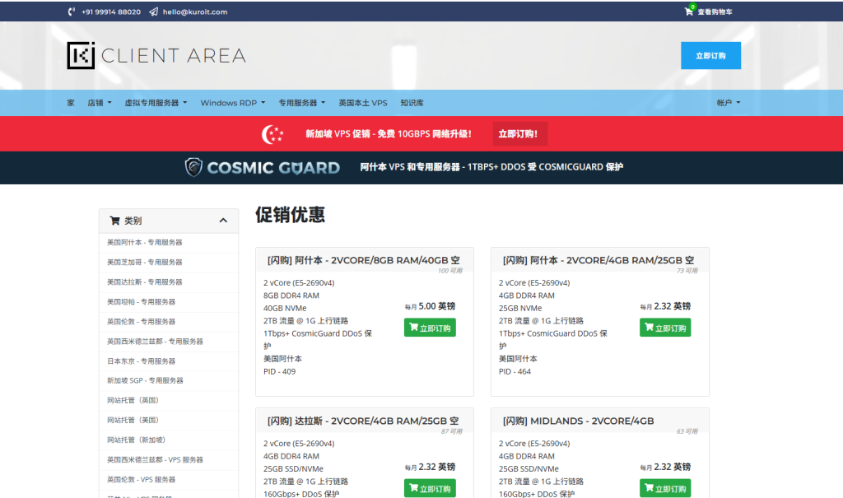Click the hello@kuroit.com email address
This screenshot has height=498, width=843.
point(195,12)
